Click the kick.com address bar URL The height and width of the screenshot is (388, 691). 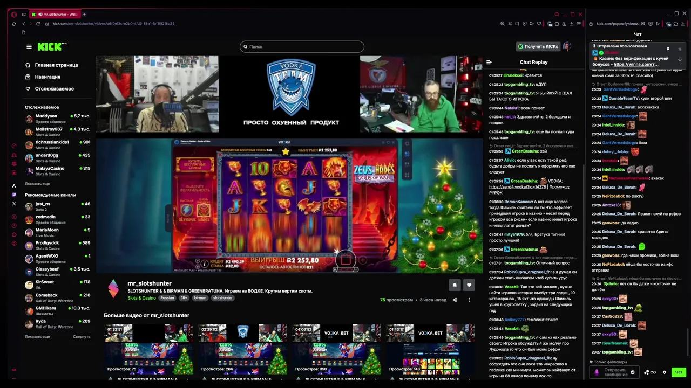pos(113,24)
